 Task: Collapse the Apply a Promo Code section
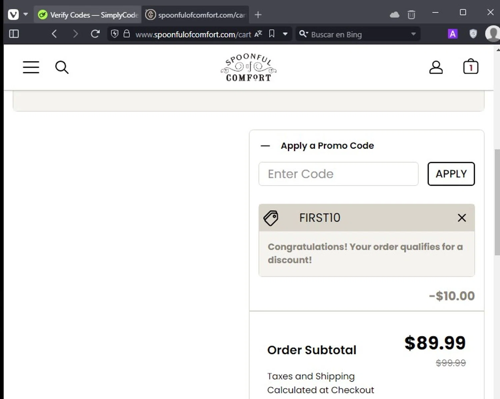265,146
